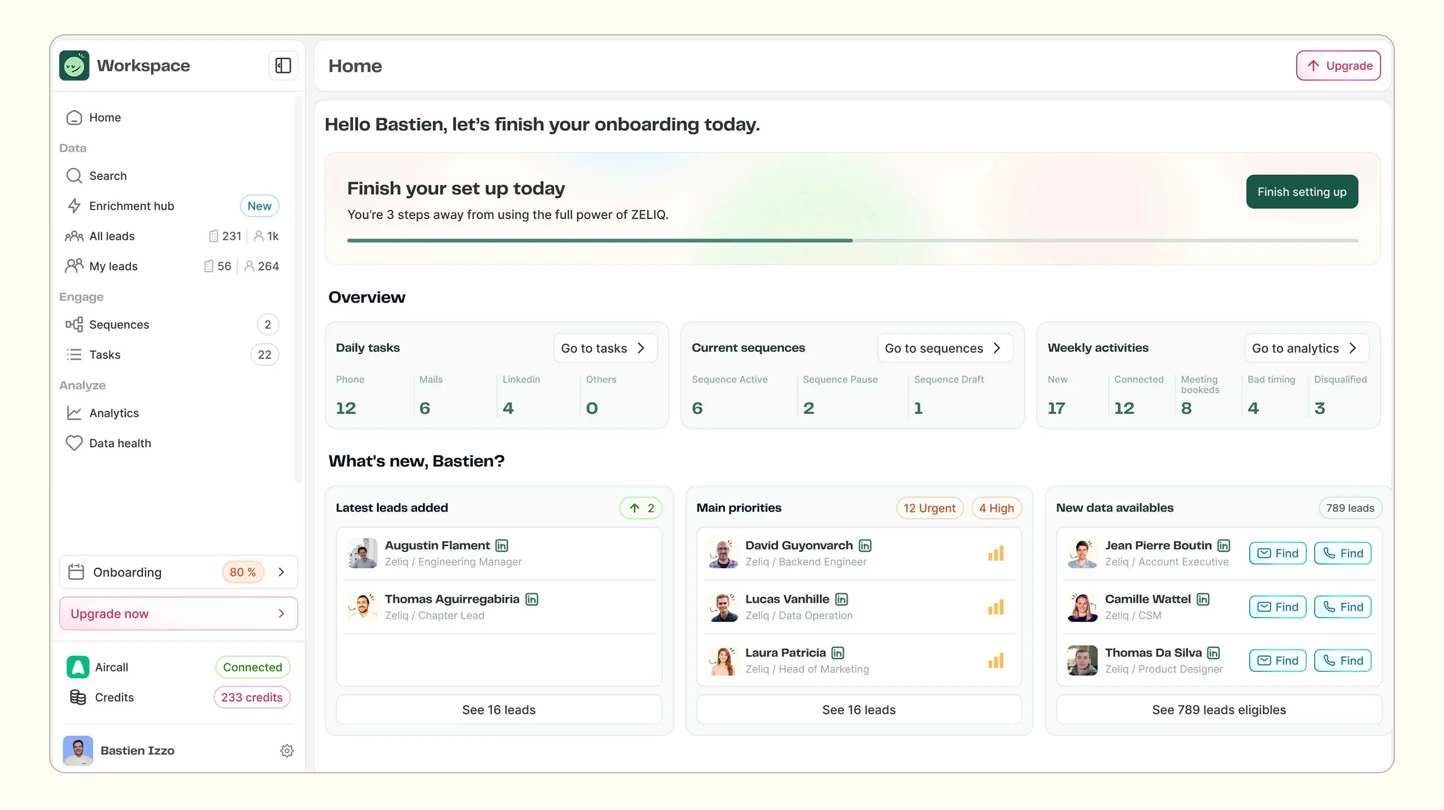Click See 789 leads eligibles

tap(1218, 710)
